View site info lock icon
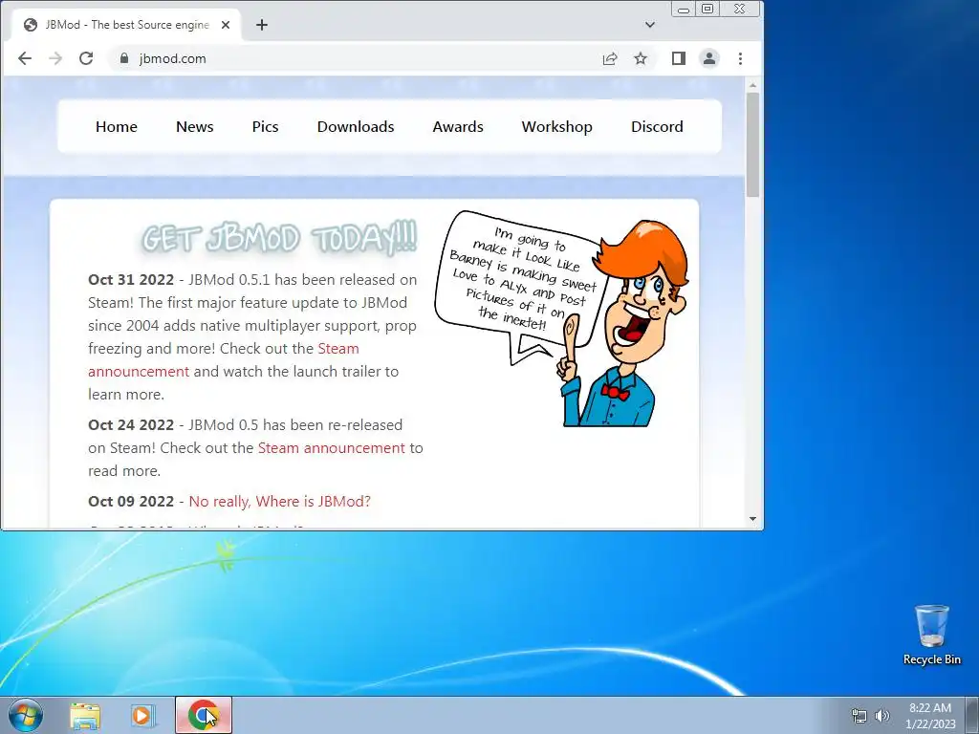 pyautogui.click(x=123, y=58)
